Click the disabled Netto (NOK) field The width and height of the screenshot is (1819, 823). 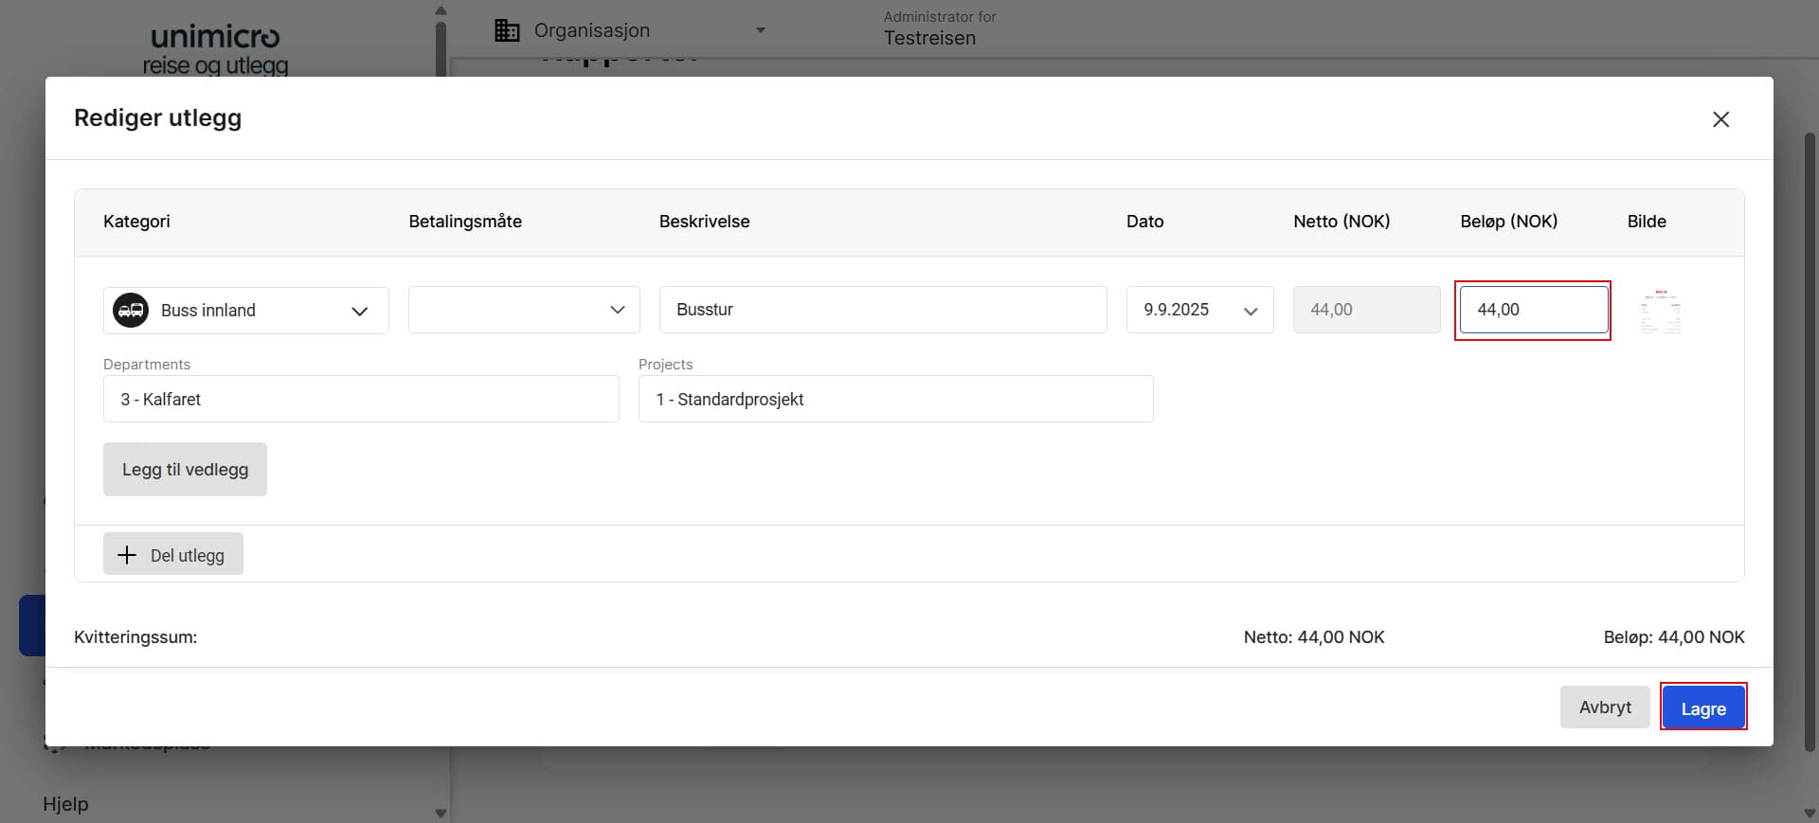pyautogui.click(x=1366, y=310)
